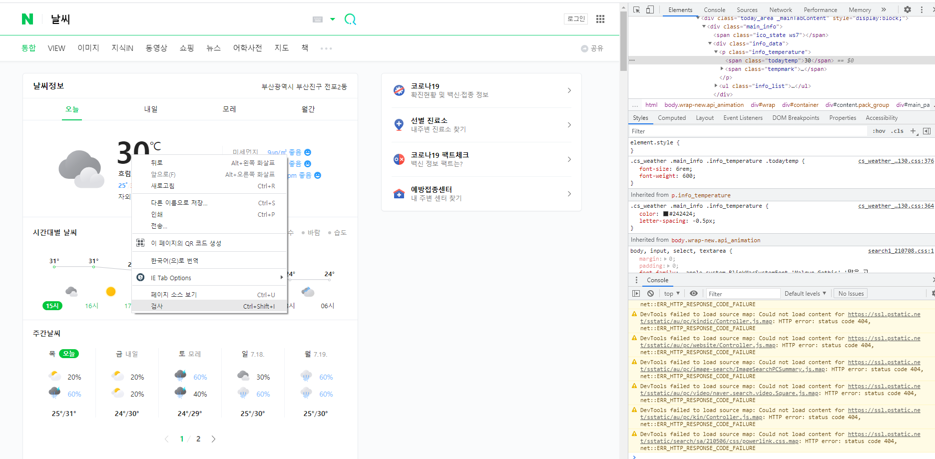Click the green Naver N logo
The height and width of the screenshot is (459, 935).
pyautogui.click(x=27, y=19)
